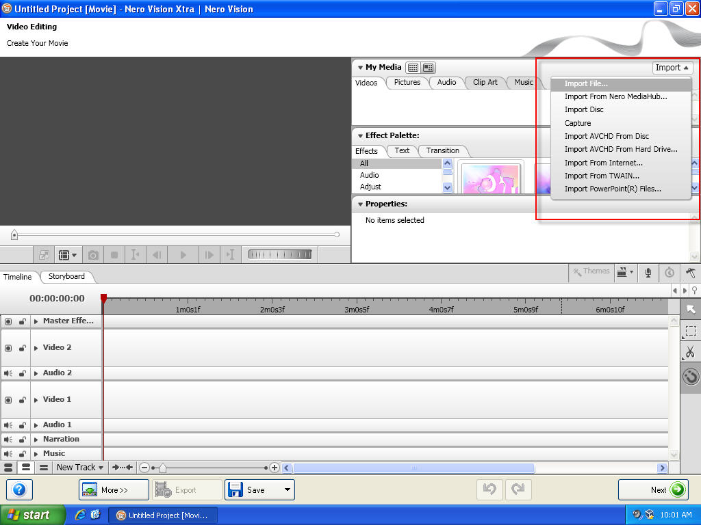The image size is (701, 525).
Task: Choose Import From Nero MediaHub...
Action: pyautogui.click(x=621, y=97)
